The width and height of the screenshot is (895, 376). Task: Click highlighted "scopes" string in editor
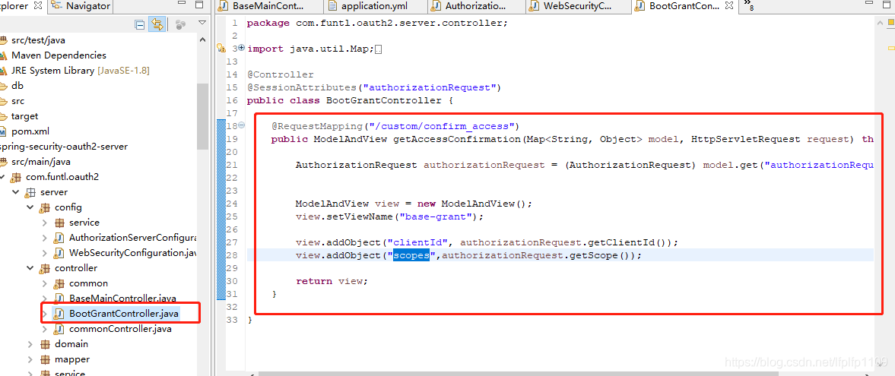411,256
